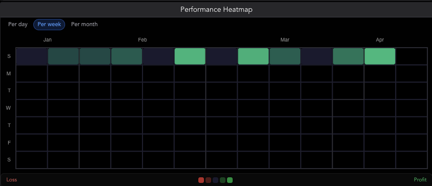Click first bright green week cell after Feb
The width and height of the screenshot is (432, 186).
point(190,56)
